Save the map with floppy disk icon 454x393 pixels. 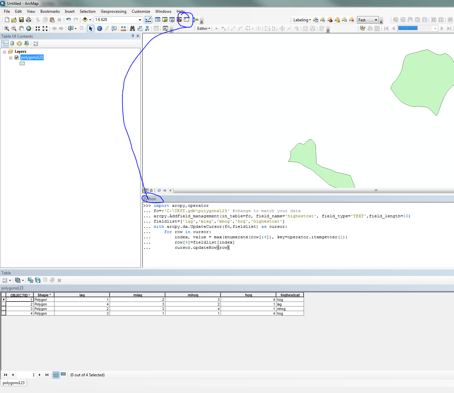coord(21,20)
